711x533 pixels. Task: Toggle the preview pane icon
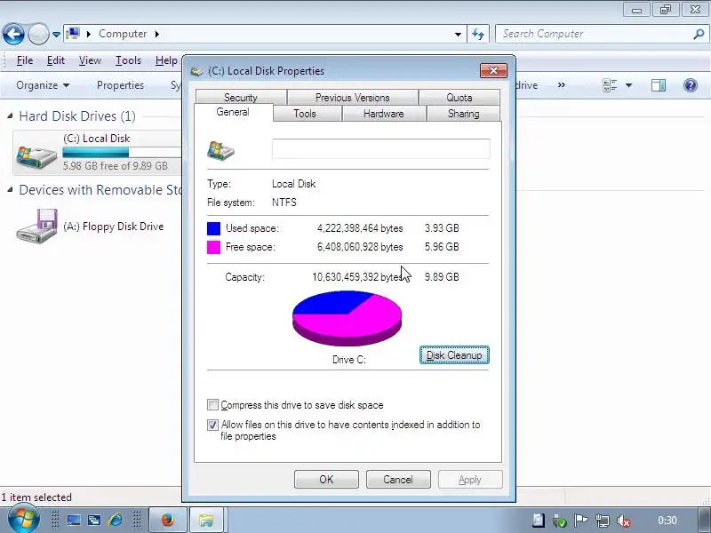[659, 85]
